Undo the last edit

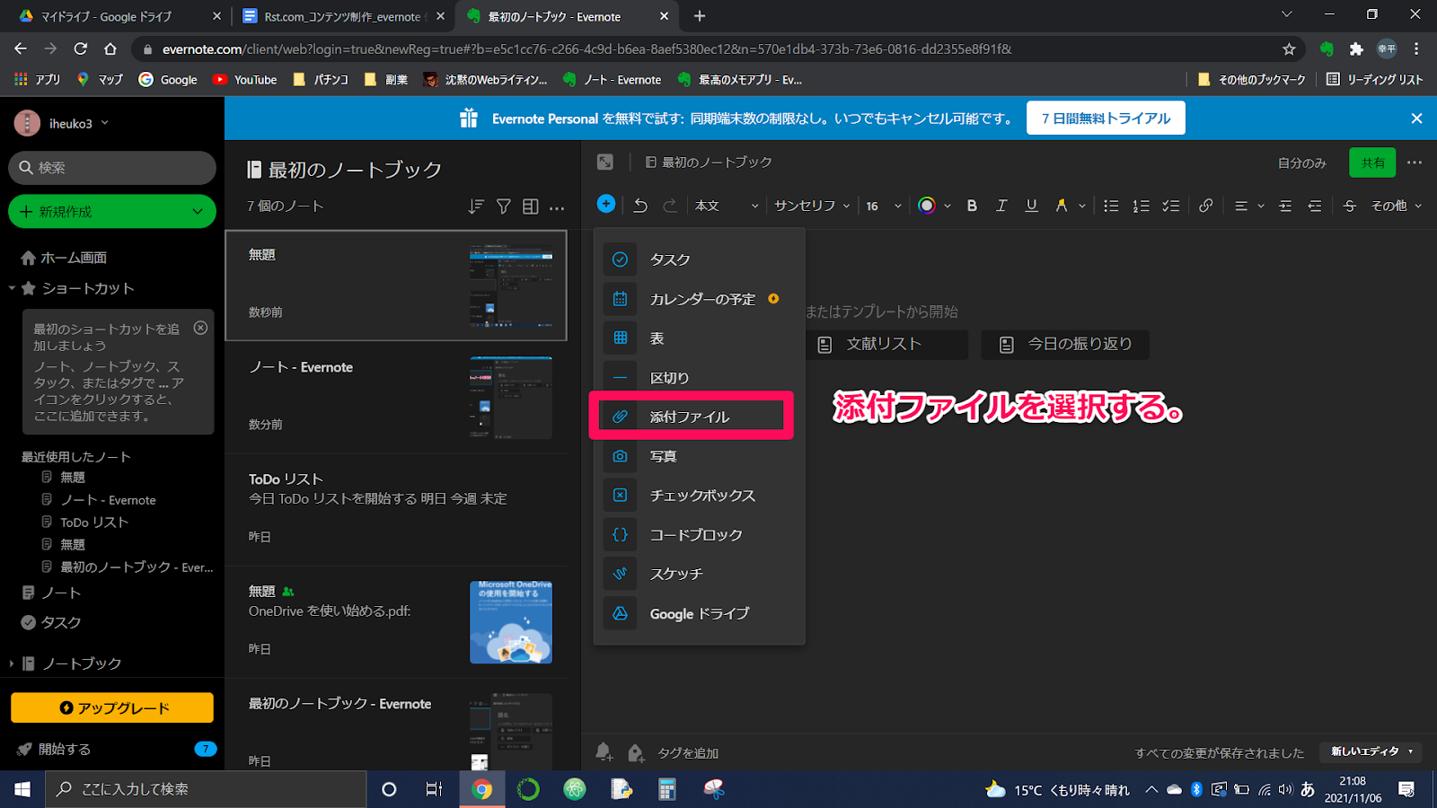pyautogui.click(x=640, y=206)
